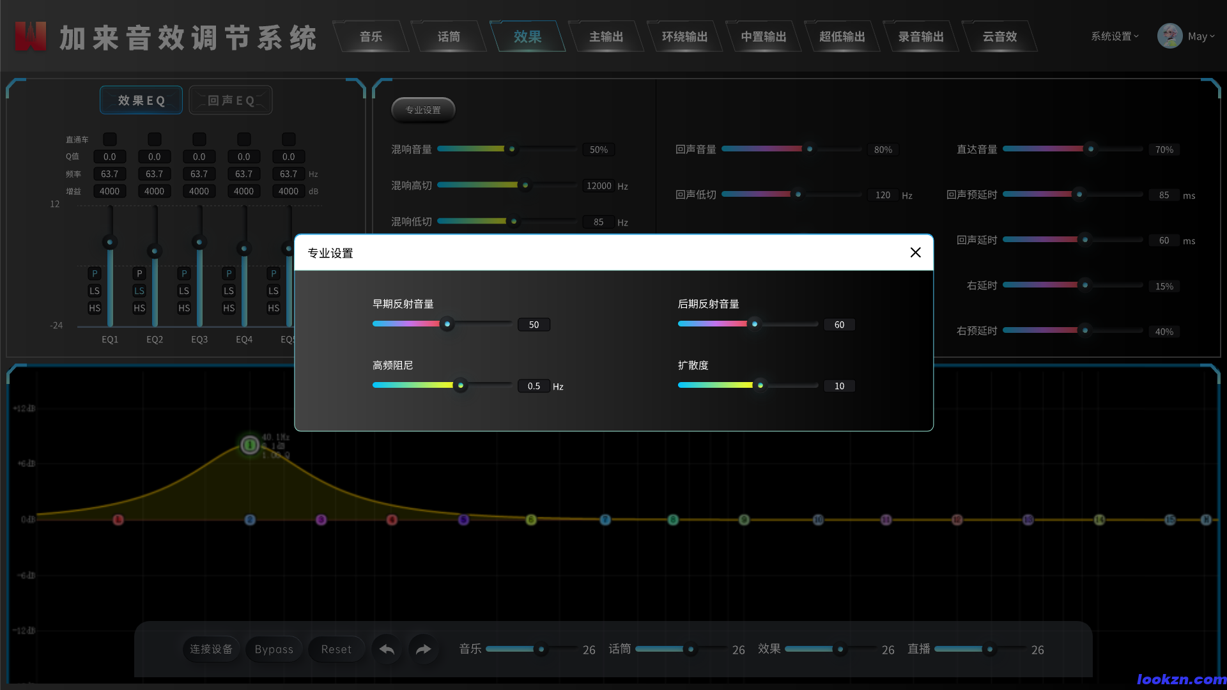
Task: Click the active node at 40.1Hz on the curve
Action: point(249,445)
